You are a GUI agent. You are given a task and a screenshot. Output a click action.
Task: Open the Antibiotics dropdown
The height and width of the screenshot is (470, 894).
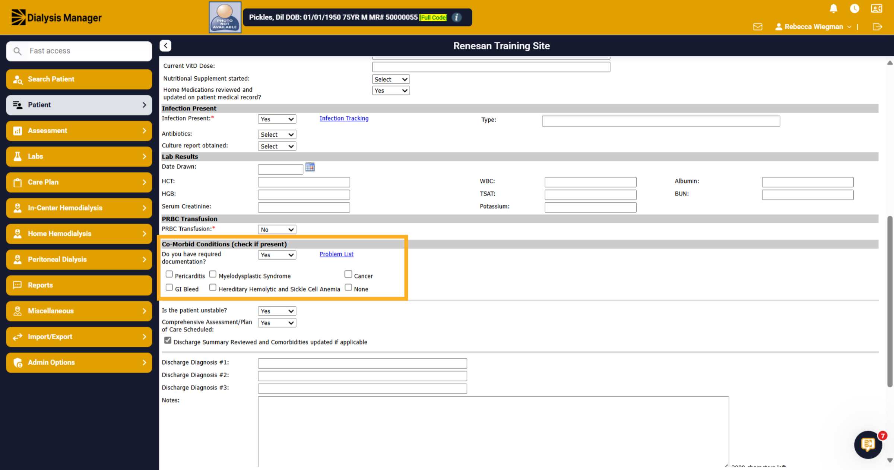click(277, 134)
